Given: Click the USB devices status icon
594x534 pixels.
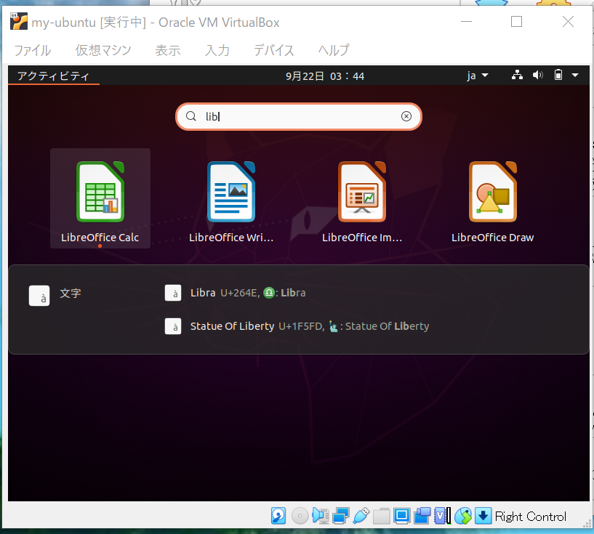Looking at the screenshot, I should click(x=361, y=516).
